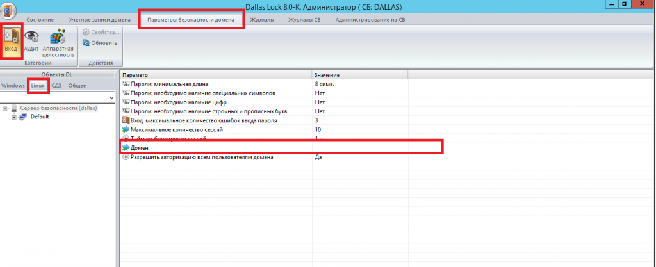This screenshot has height=267, width=656.
Task: Select the Вход category icon
Action: [x=11, y=42]
